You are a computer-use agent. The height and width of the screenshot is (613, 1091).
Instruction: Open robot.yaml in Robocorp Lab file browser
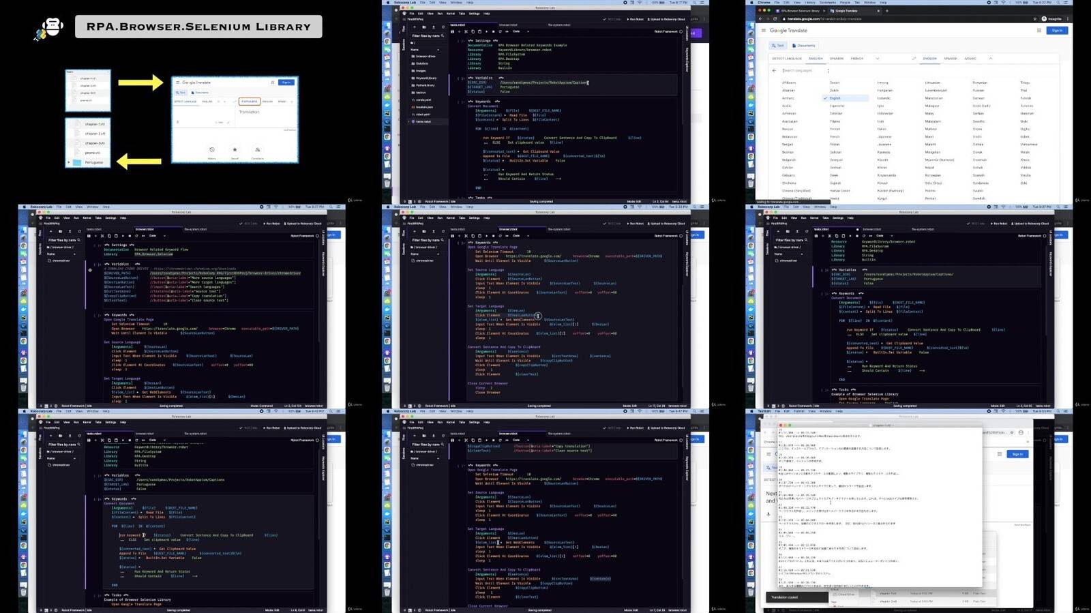click(421, 115)
